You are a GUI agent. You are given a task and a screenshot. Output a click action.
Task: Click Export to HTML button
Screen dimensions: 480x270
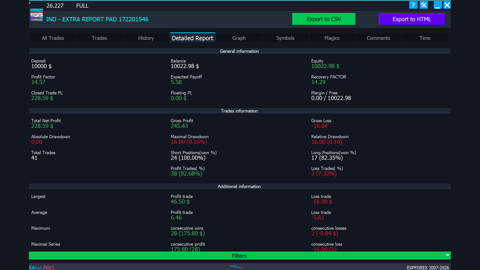pyautogui.click(x=411, y=19)
